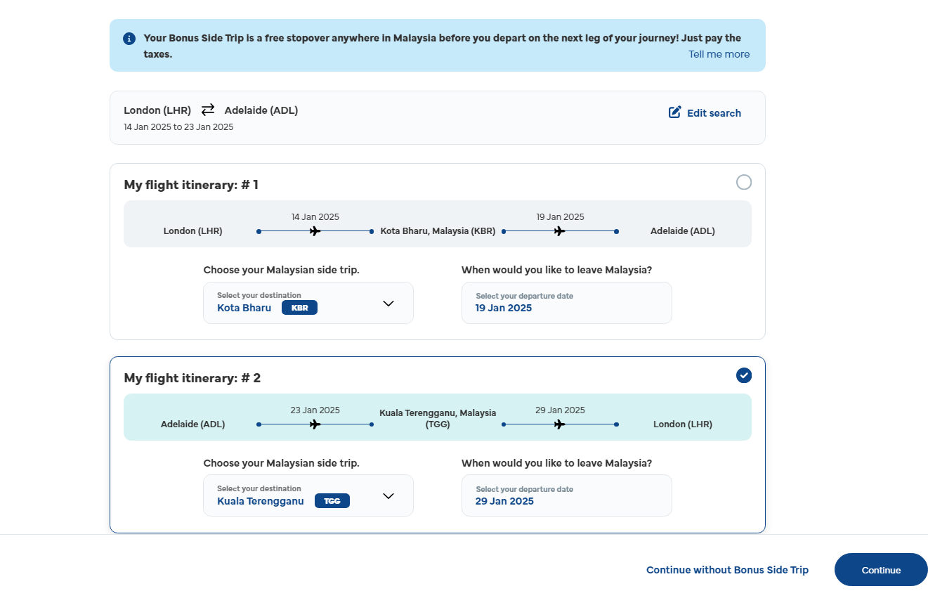Click the Edit search link text

coord(714,113)
